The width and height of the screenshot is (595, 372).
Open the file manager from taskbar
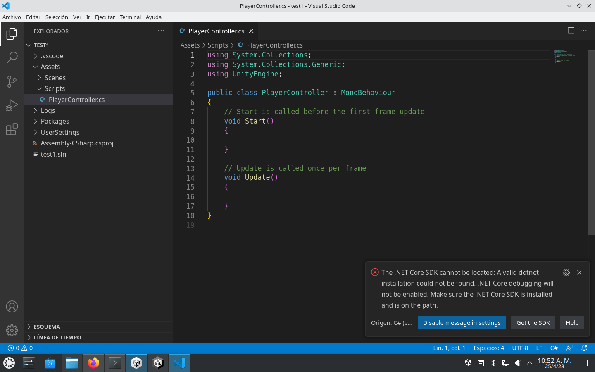tap(72, 363)
